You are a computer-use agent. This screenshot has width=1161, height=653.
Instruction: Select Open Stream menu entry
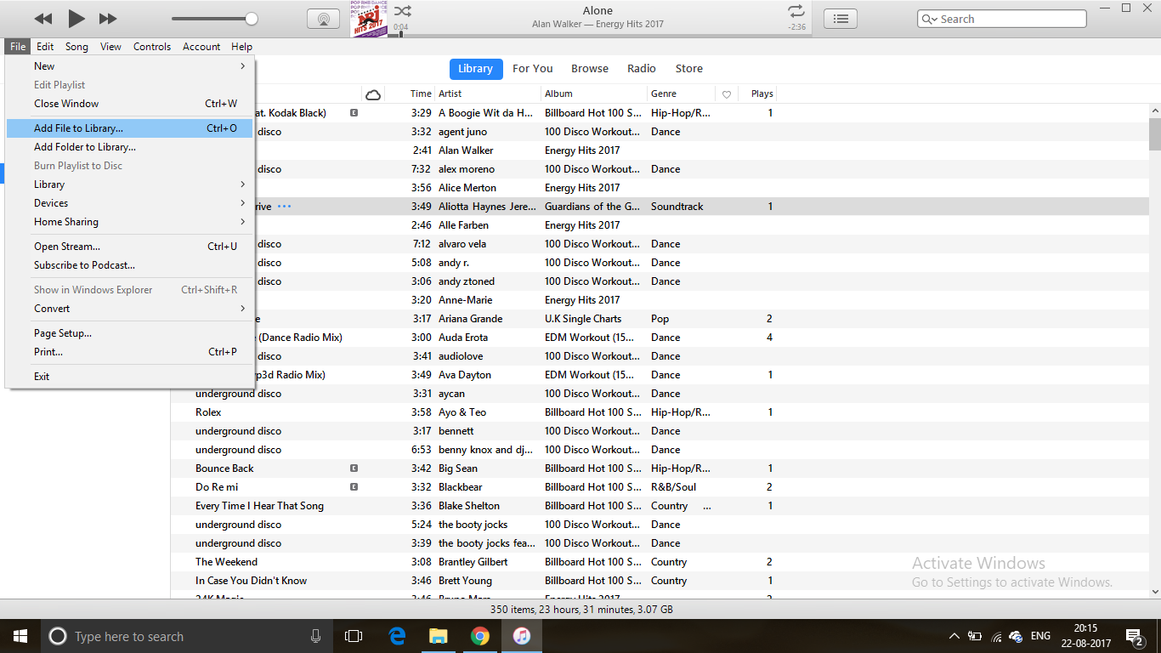130,247
